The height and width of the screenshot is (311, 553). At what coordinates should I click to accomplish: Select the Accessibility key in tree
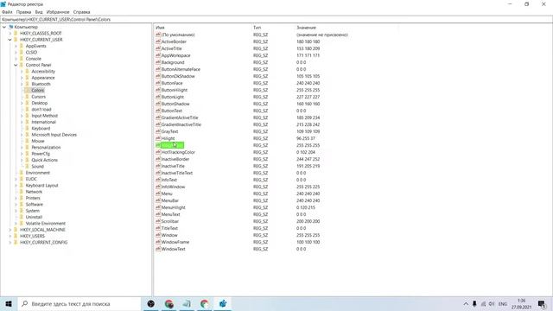pos(43,71)
